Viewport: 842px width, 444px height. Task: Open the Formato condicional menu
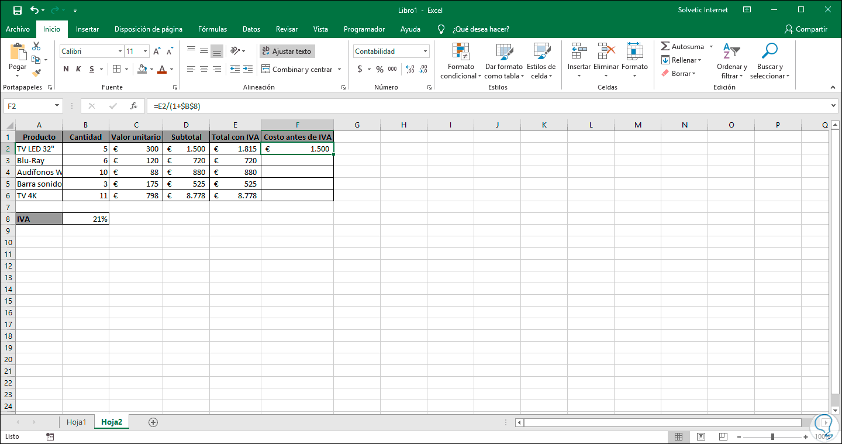pyautogui.click(x=461, y=61)
